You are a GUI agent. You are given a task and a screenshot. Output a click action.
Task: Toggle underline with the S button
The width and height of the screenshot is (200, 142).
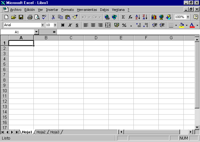click(77, 25)
